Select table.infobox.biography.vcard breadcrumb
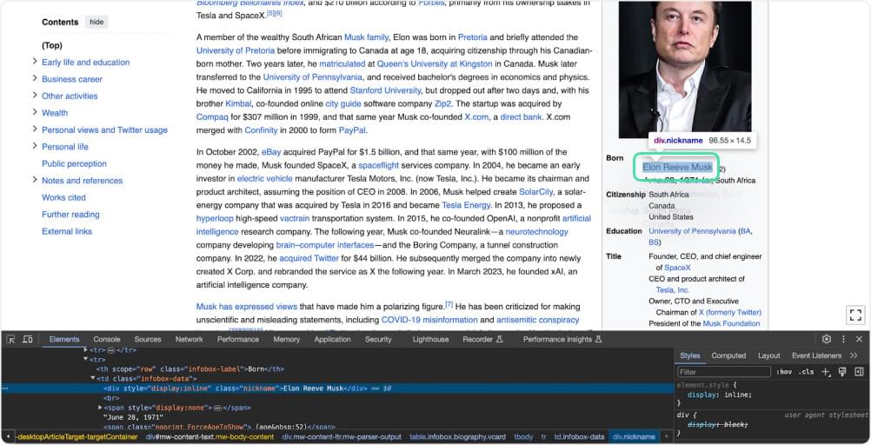Image resolution: width=871 pixels, height=445 pixels. (x=457, y=436)
